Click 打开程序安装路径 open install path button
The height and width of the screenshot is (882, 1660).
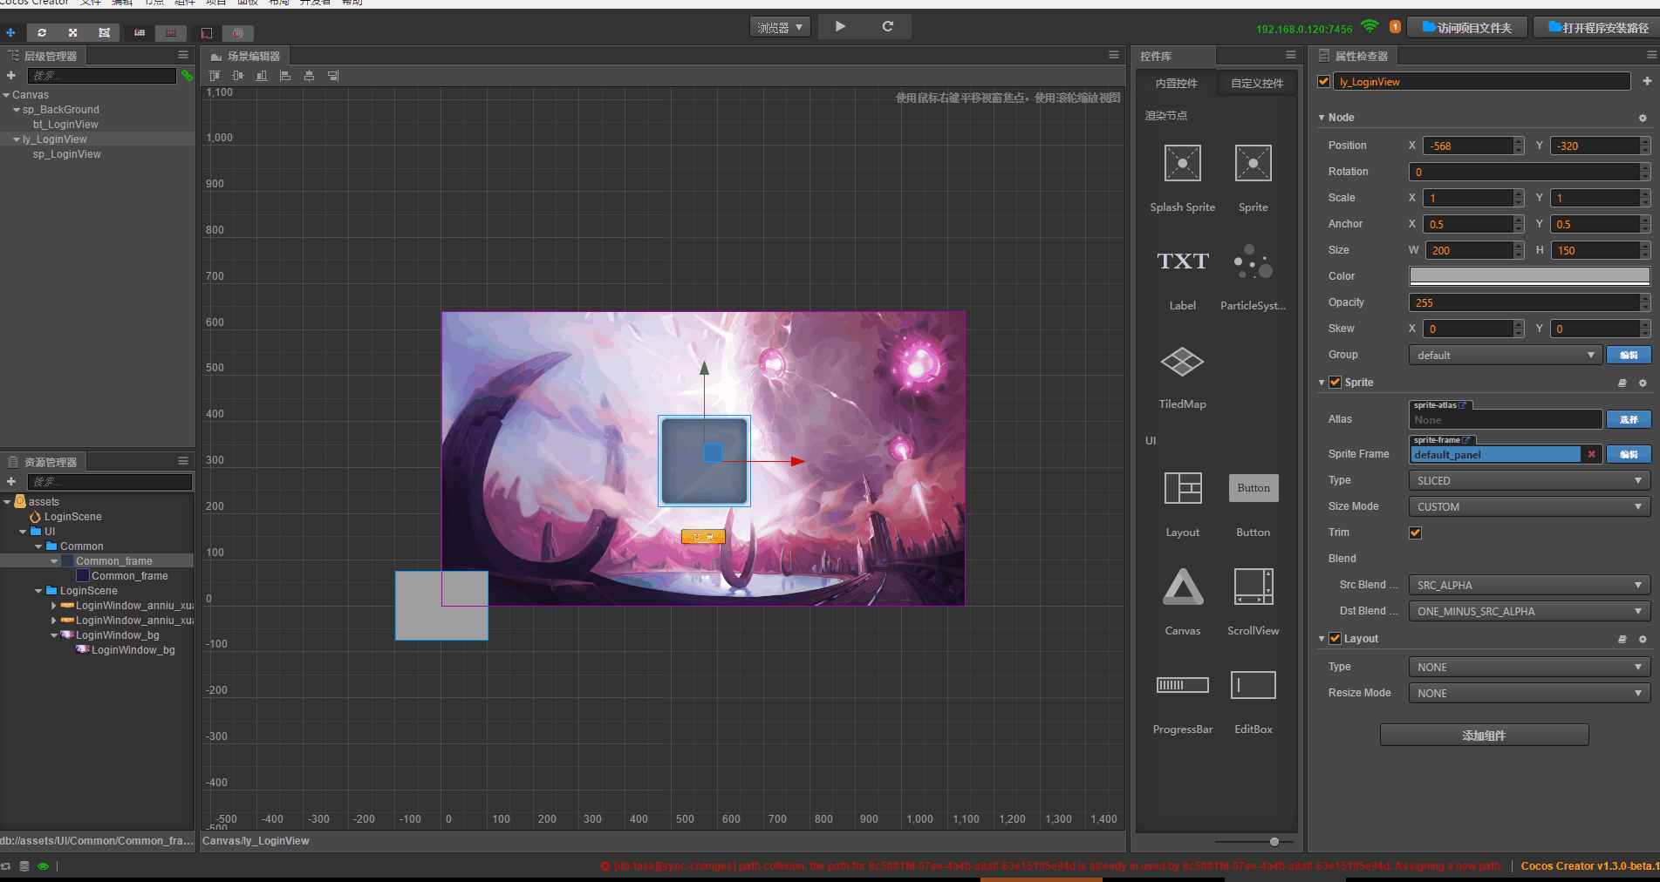1598,28
